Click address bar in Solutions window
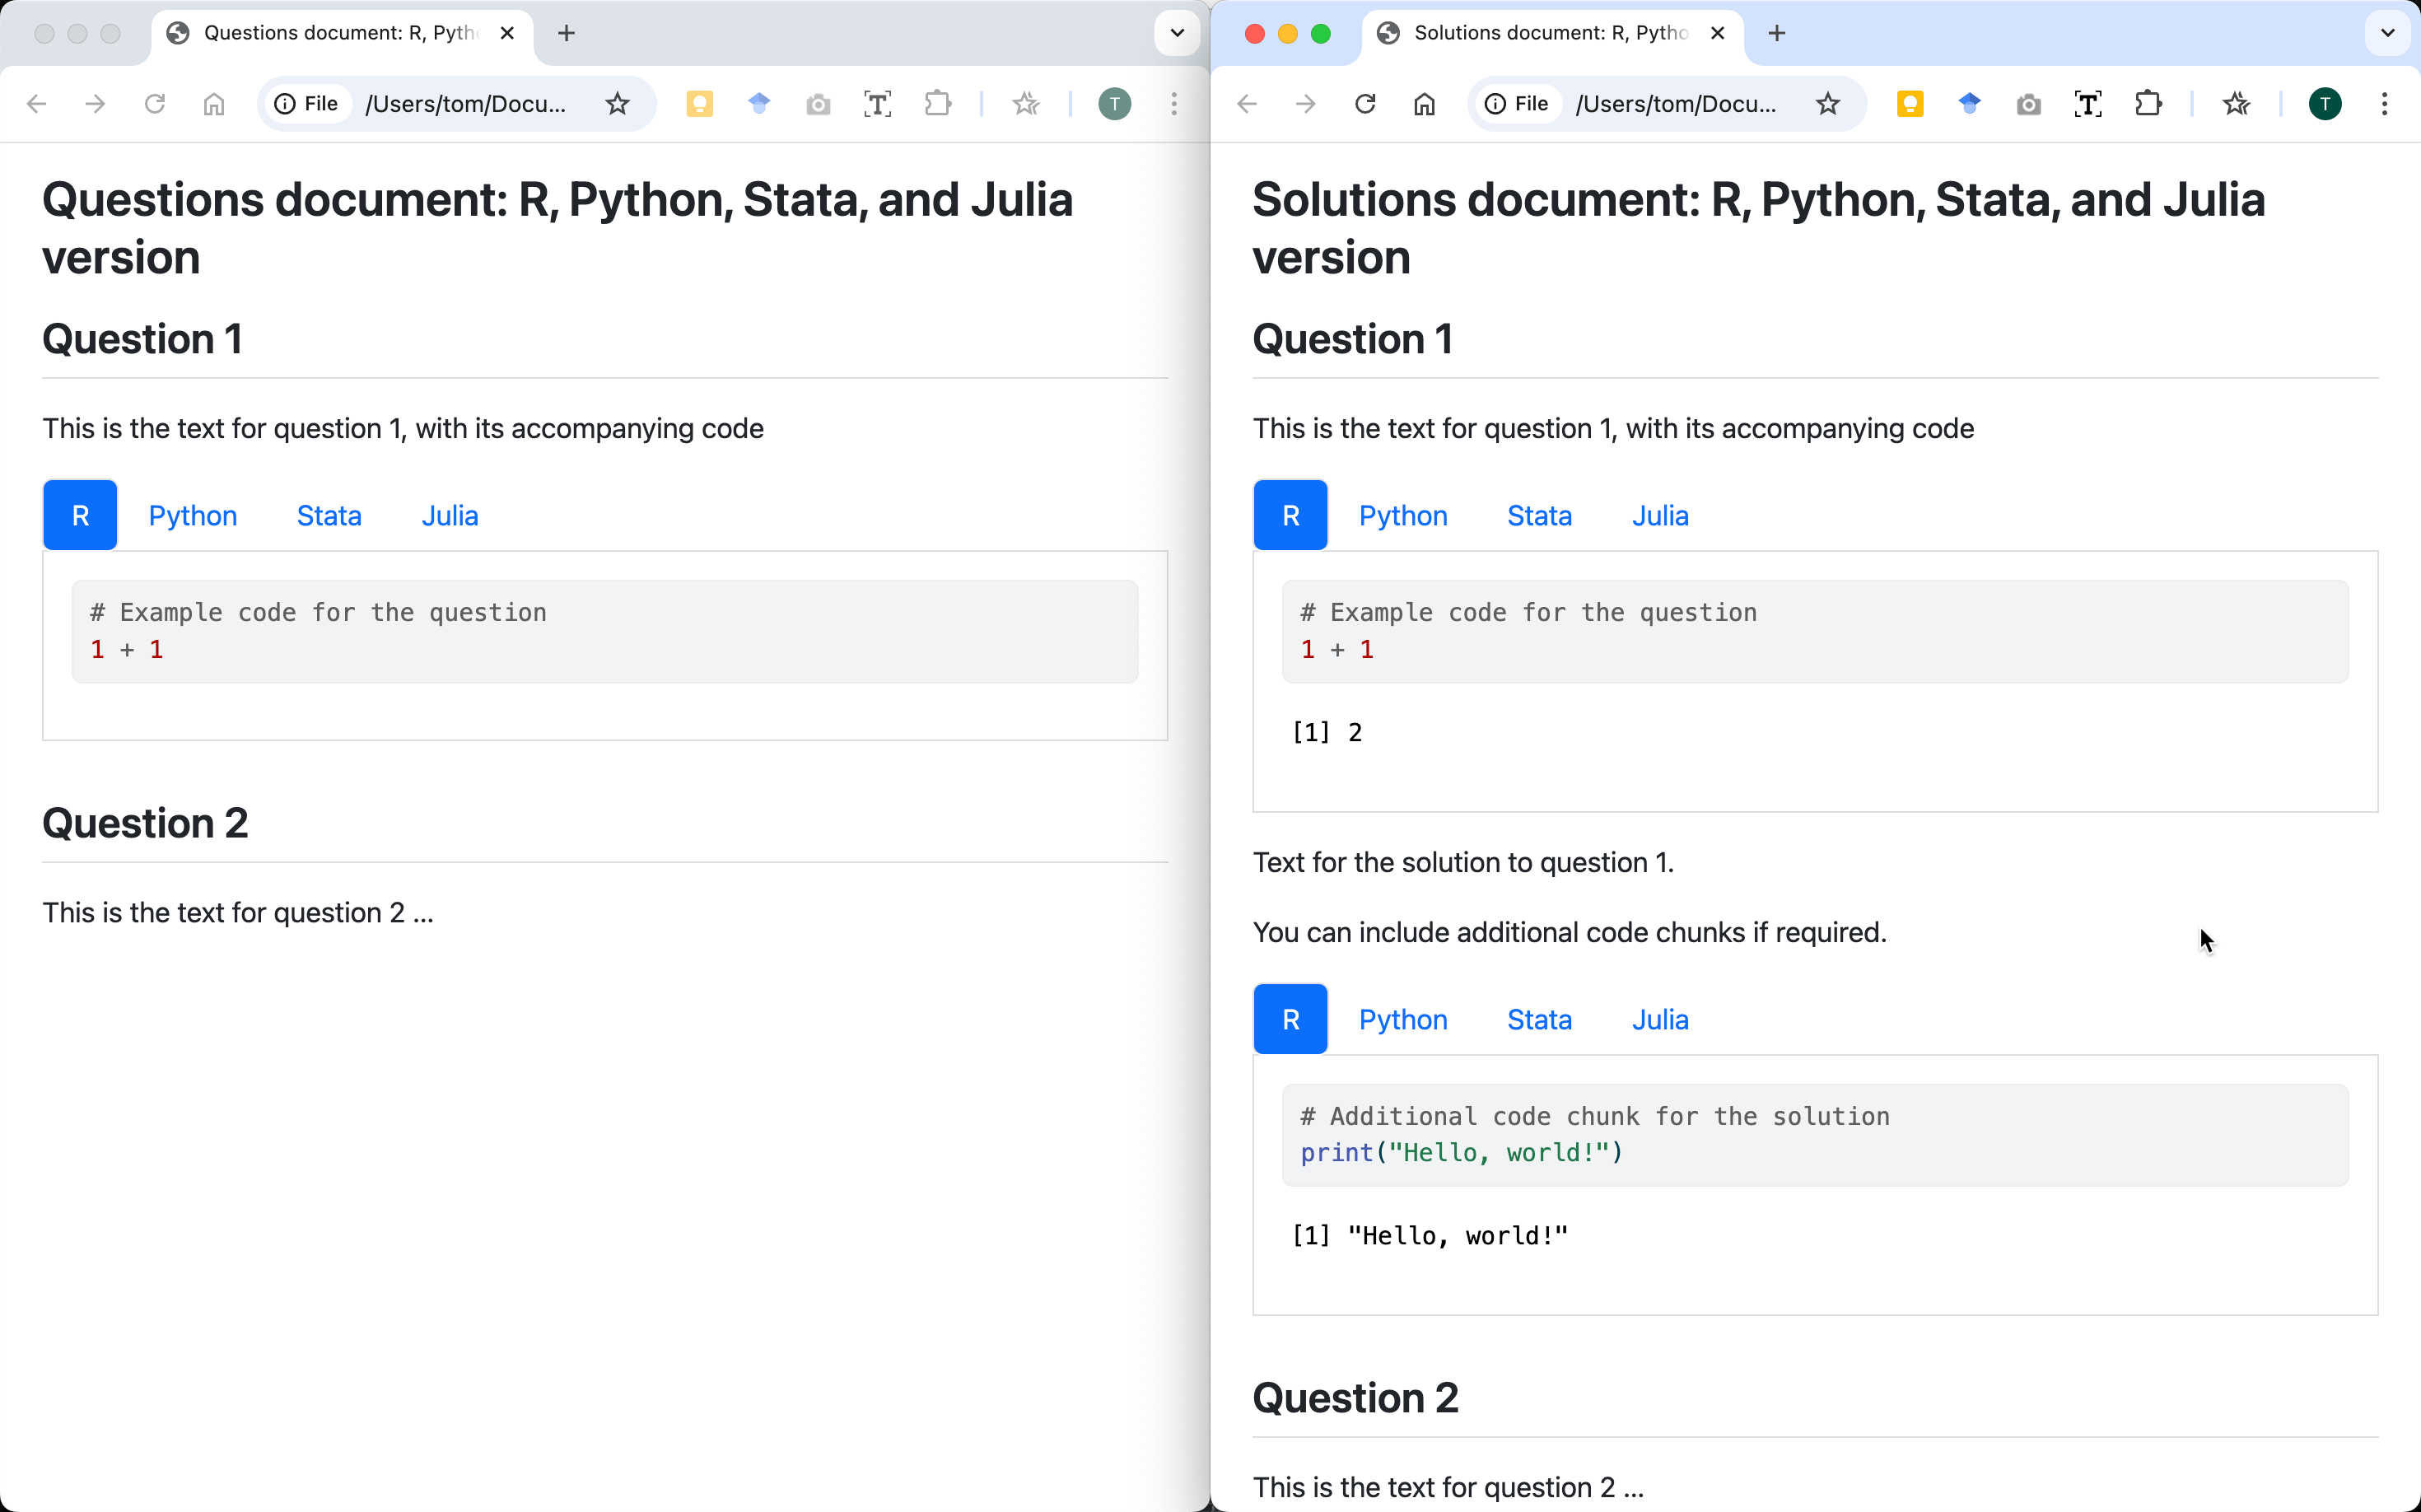 (1675, 104)
